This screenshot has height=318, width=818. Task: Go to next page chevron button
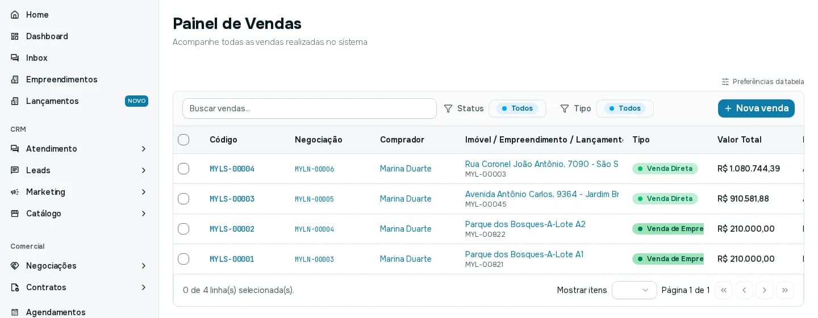765,290
